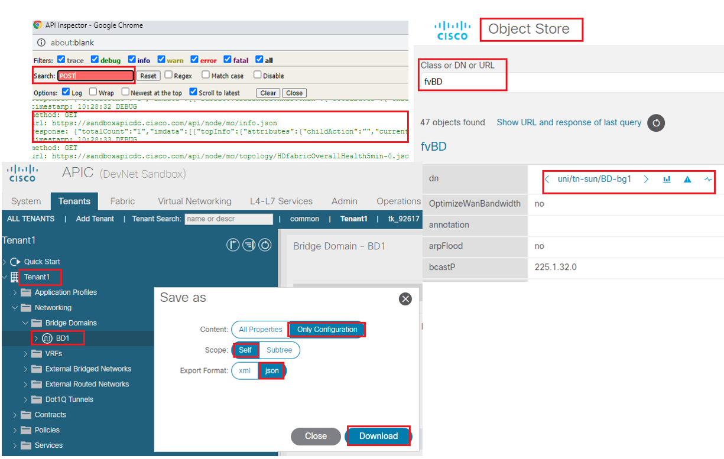
Task: Click the Services folder icon
Action: [x=26, y=446]
